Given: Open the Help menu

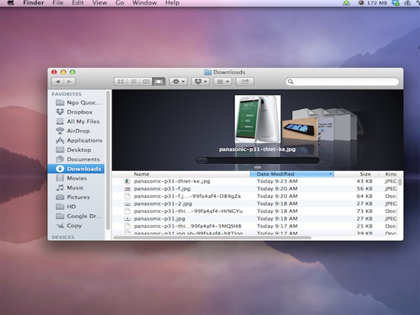Looking at the screenshot, I should (x=172, y=3).
